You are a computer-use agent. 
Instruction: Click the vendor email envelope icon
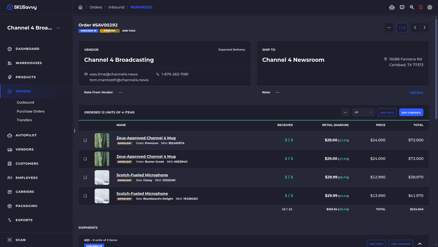click(86, 74)
